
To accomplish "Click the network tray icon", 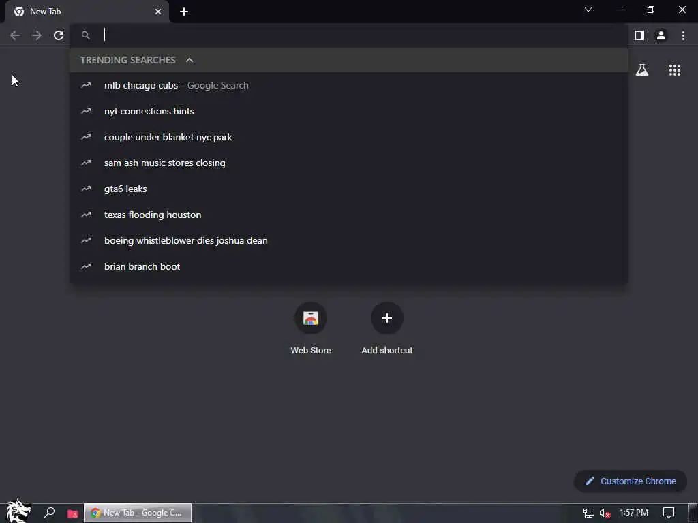I will (588, 513).
